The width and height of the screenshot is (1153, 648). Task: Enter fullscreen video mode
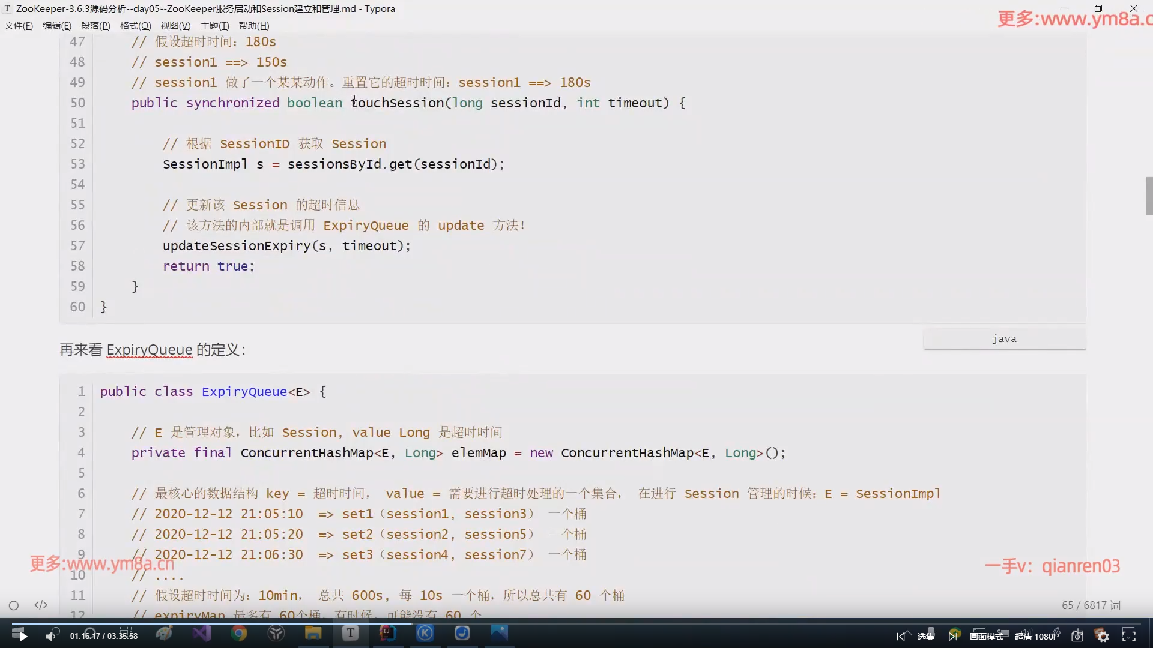point(1129,635)
